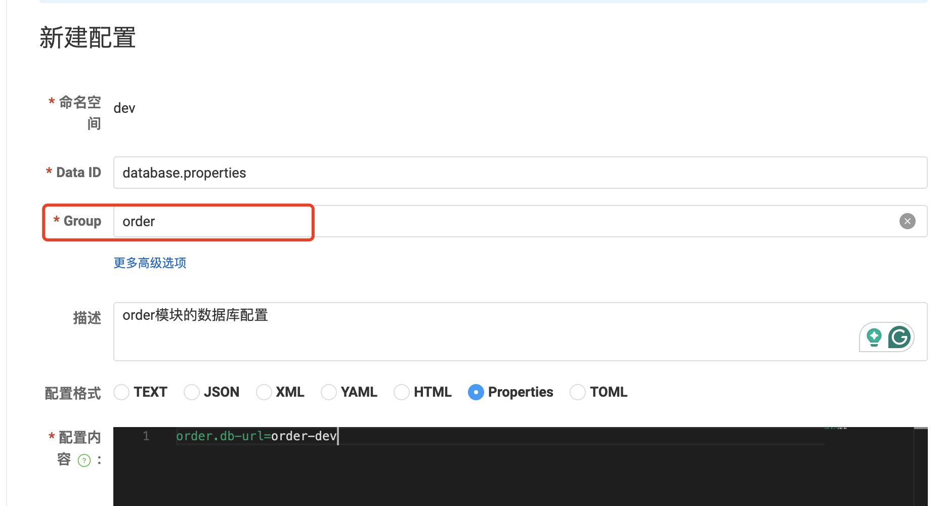Viewport: 944px width, 506px height.
Task: Open the 更多高级选项 link
Action: click(x=150, y=263)
